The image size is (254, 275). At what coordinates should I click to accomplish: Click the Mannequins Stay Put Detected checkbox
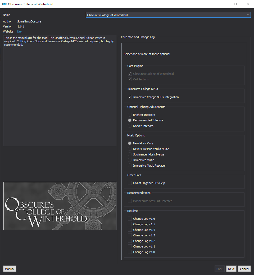[x=130, y=201]
